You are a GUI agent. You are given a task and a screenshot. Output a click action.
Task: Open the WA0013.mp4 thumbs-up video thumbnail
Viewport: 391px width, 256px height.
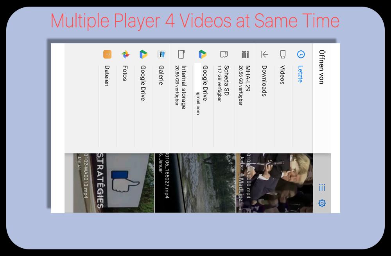[114, 183]
